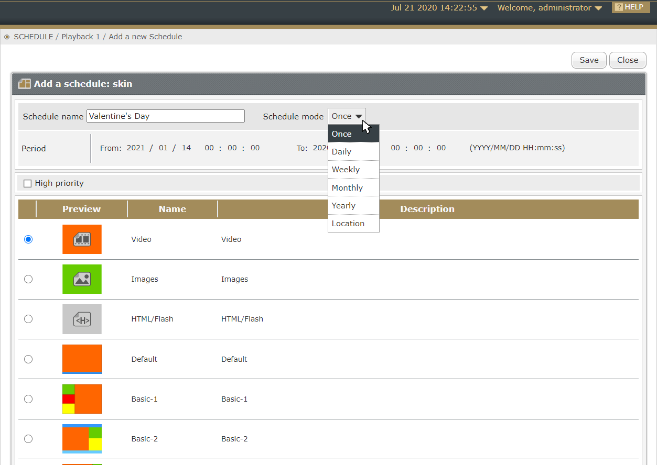Expand the Welcome, administrator user menu
This screenshot has width=657, height=465.
(550, 8)
